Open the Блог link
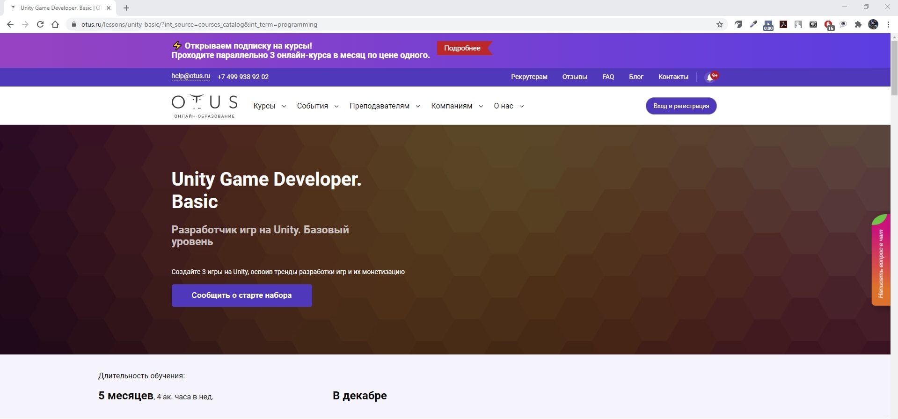Image resolution: width=898 pixels, height=419 pixels. [636, 77]
